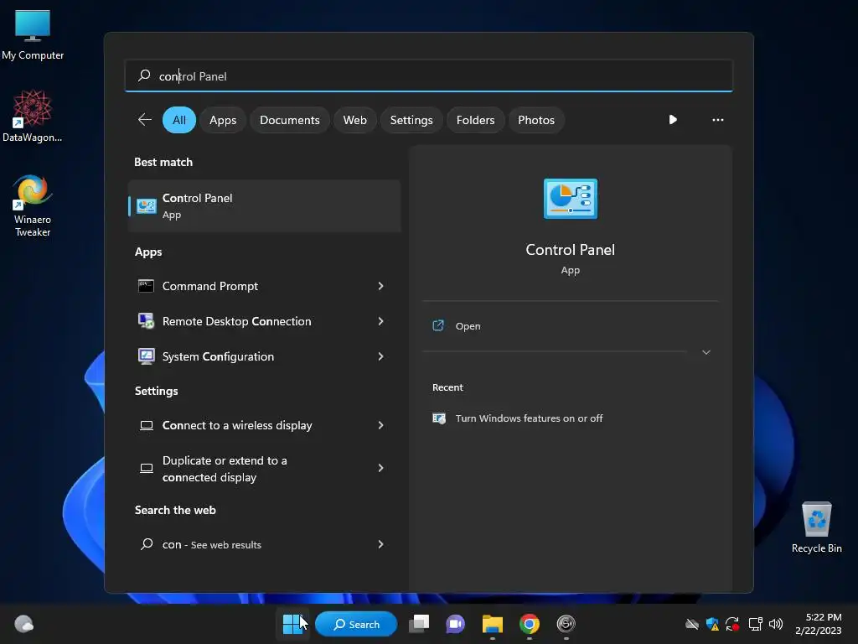Go back with the left arrow

144,119
